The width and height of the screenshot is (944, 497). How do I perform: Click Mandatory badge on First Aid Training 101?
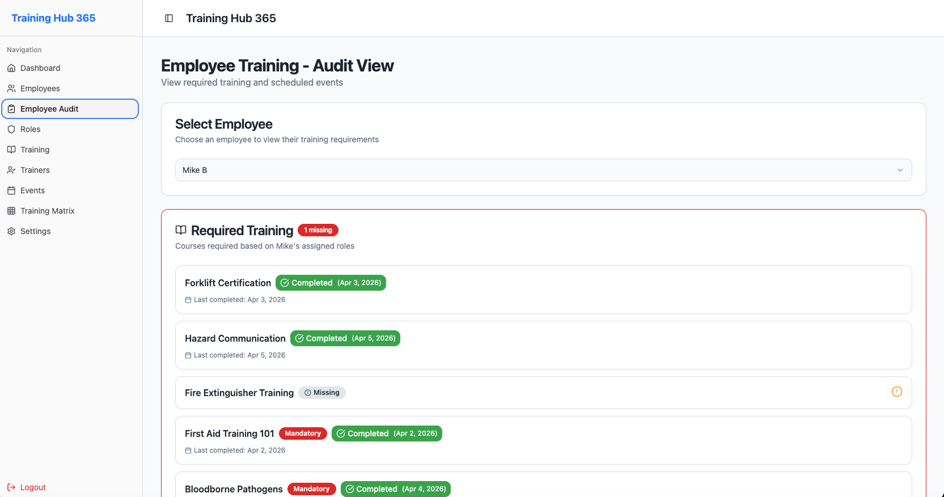click(x=303, y=433)
